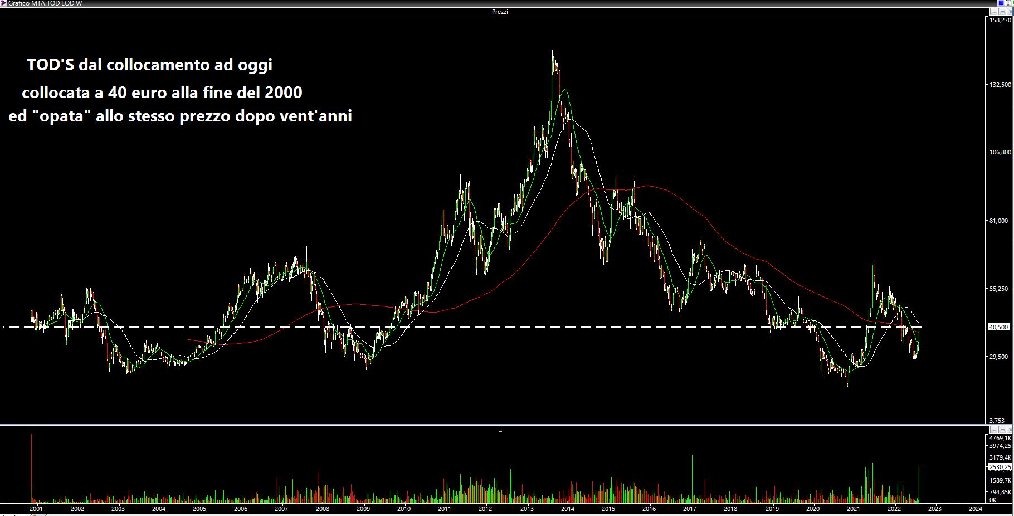The image size is (1014, 516).
Task: Click the splitter handle between price and volume
Action: pos(500,431)
